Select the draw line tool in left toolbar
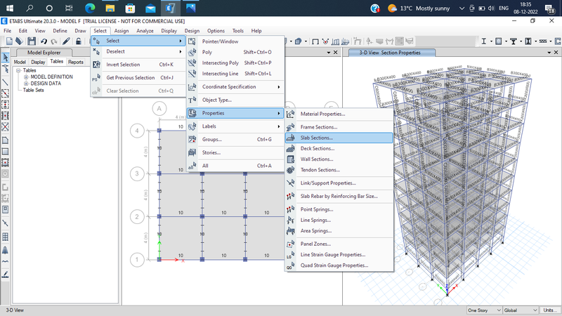Image resolution: width=562 pixels, height=316 pixels. tap(6, 82)
